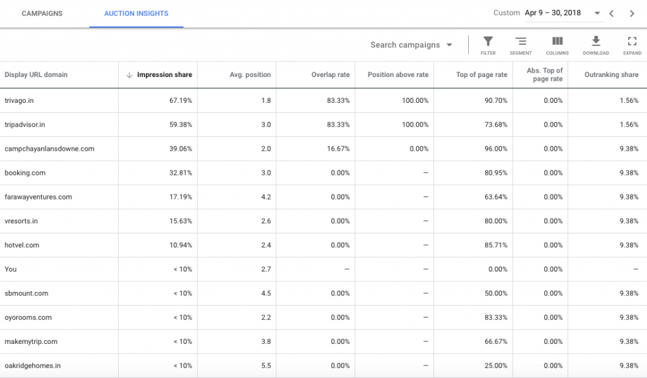Screen dimensions: 647x378
Task: Click the sbmount.com domain
Action: coord(27,293)
